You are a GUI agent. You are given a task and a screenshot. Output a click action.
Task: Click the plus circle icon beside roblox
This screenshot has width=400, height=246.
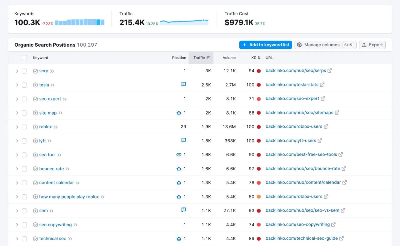pos(35,127)
